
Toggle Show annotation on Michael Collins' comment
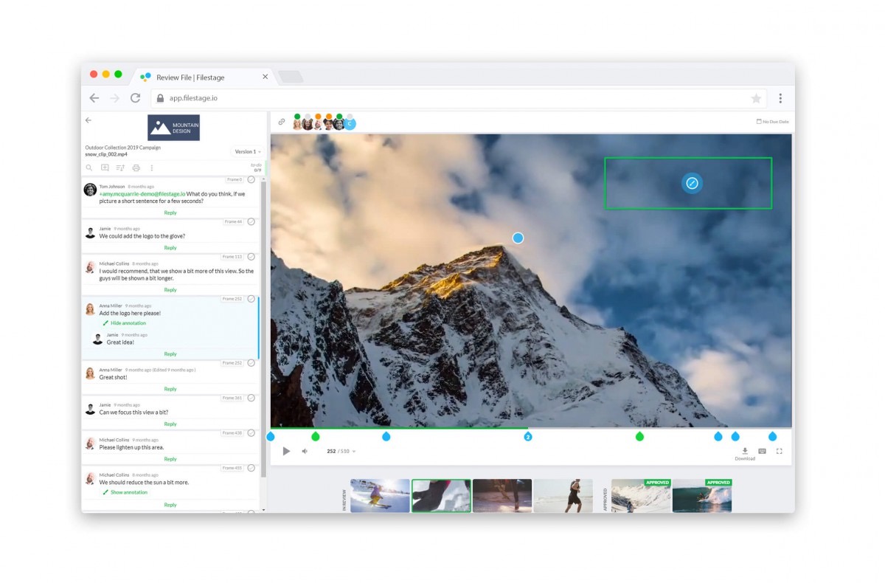(x=125, y=491)
